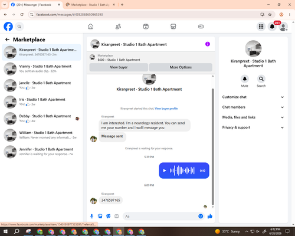Play the 0:10 voice message

click(165, 171)
